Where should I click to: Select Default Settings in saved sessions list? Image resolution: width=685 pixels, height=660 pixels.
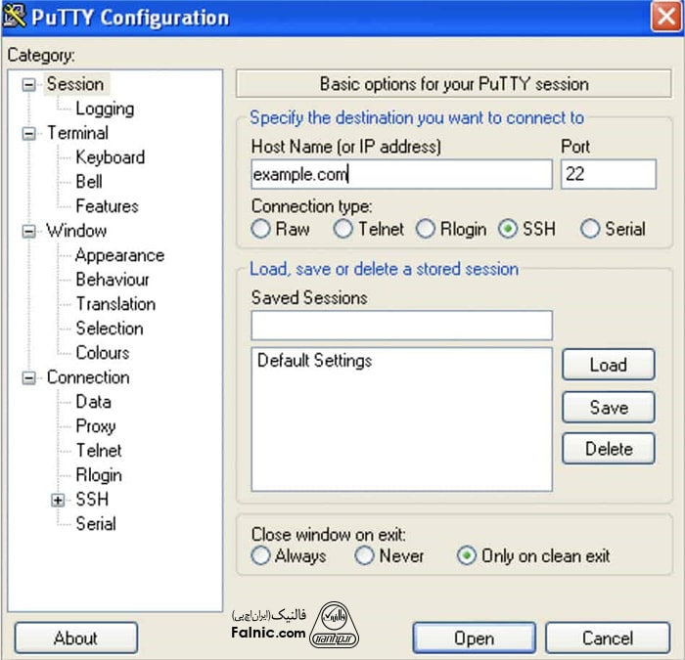[314, 361]
